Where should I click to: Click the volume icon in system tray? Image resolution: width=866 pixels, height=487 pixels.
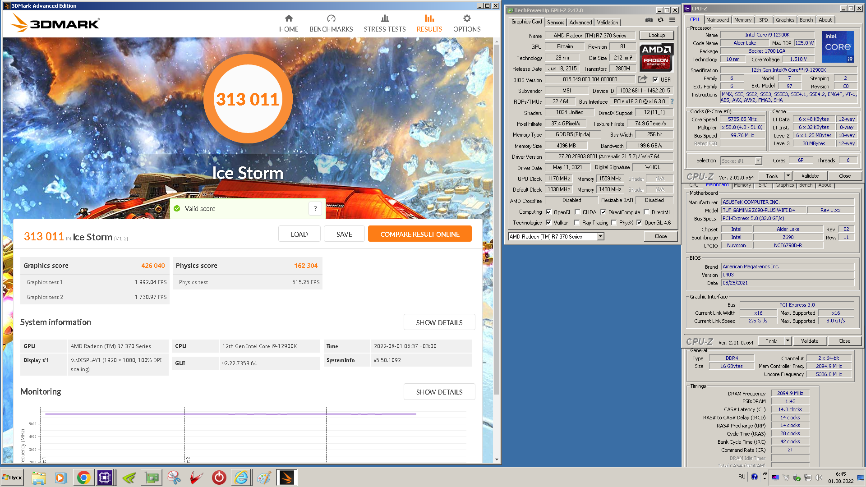point(818,477)
